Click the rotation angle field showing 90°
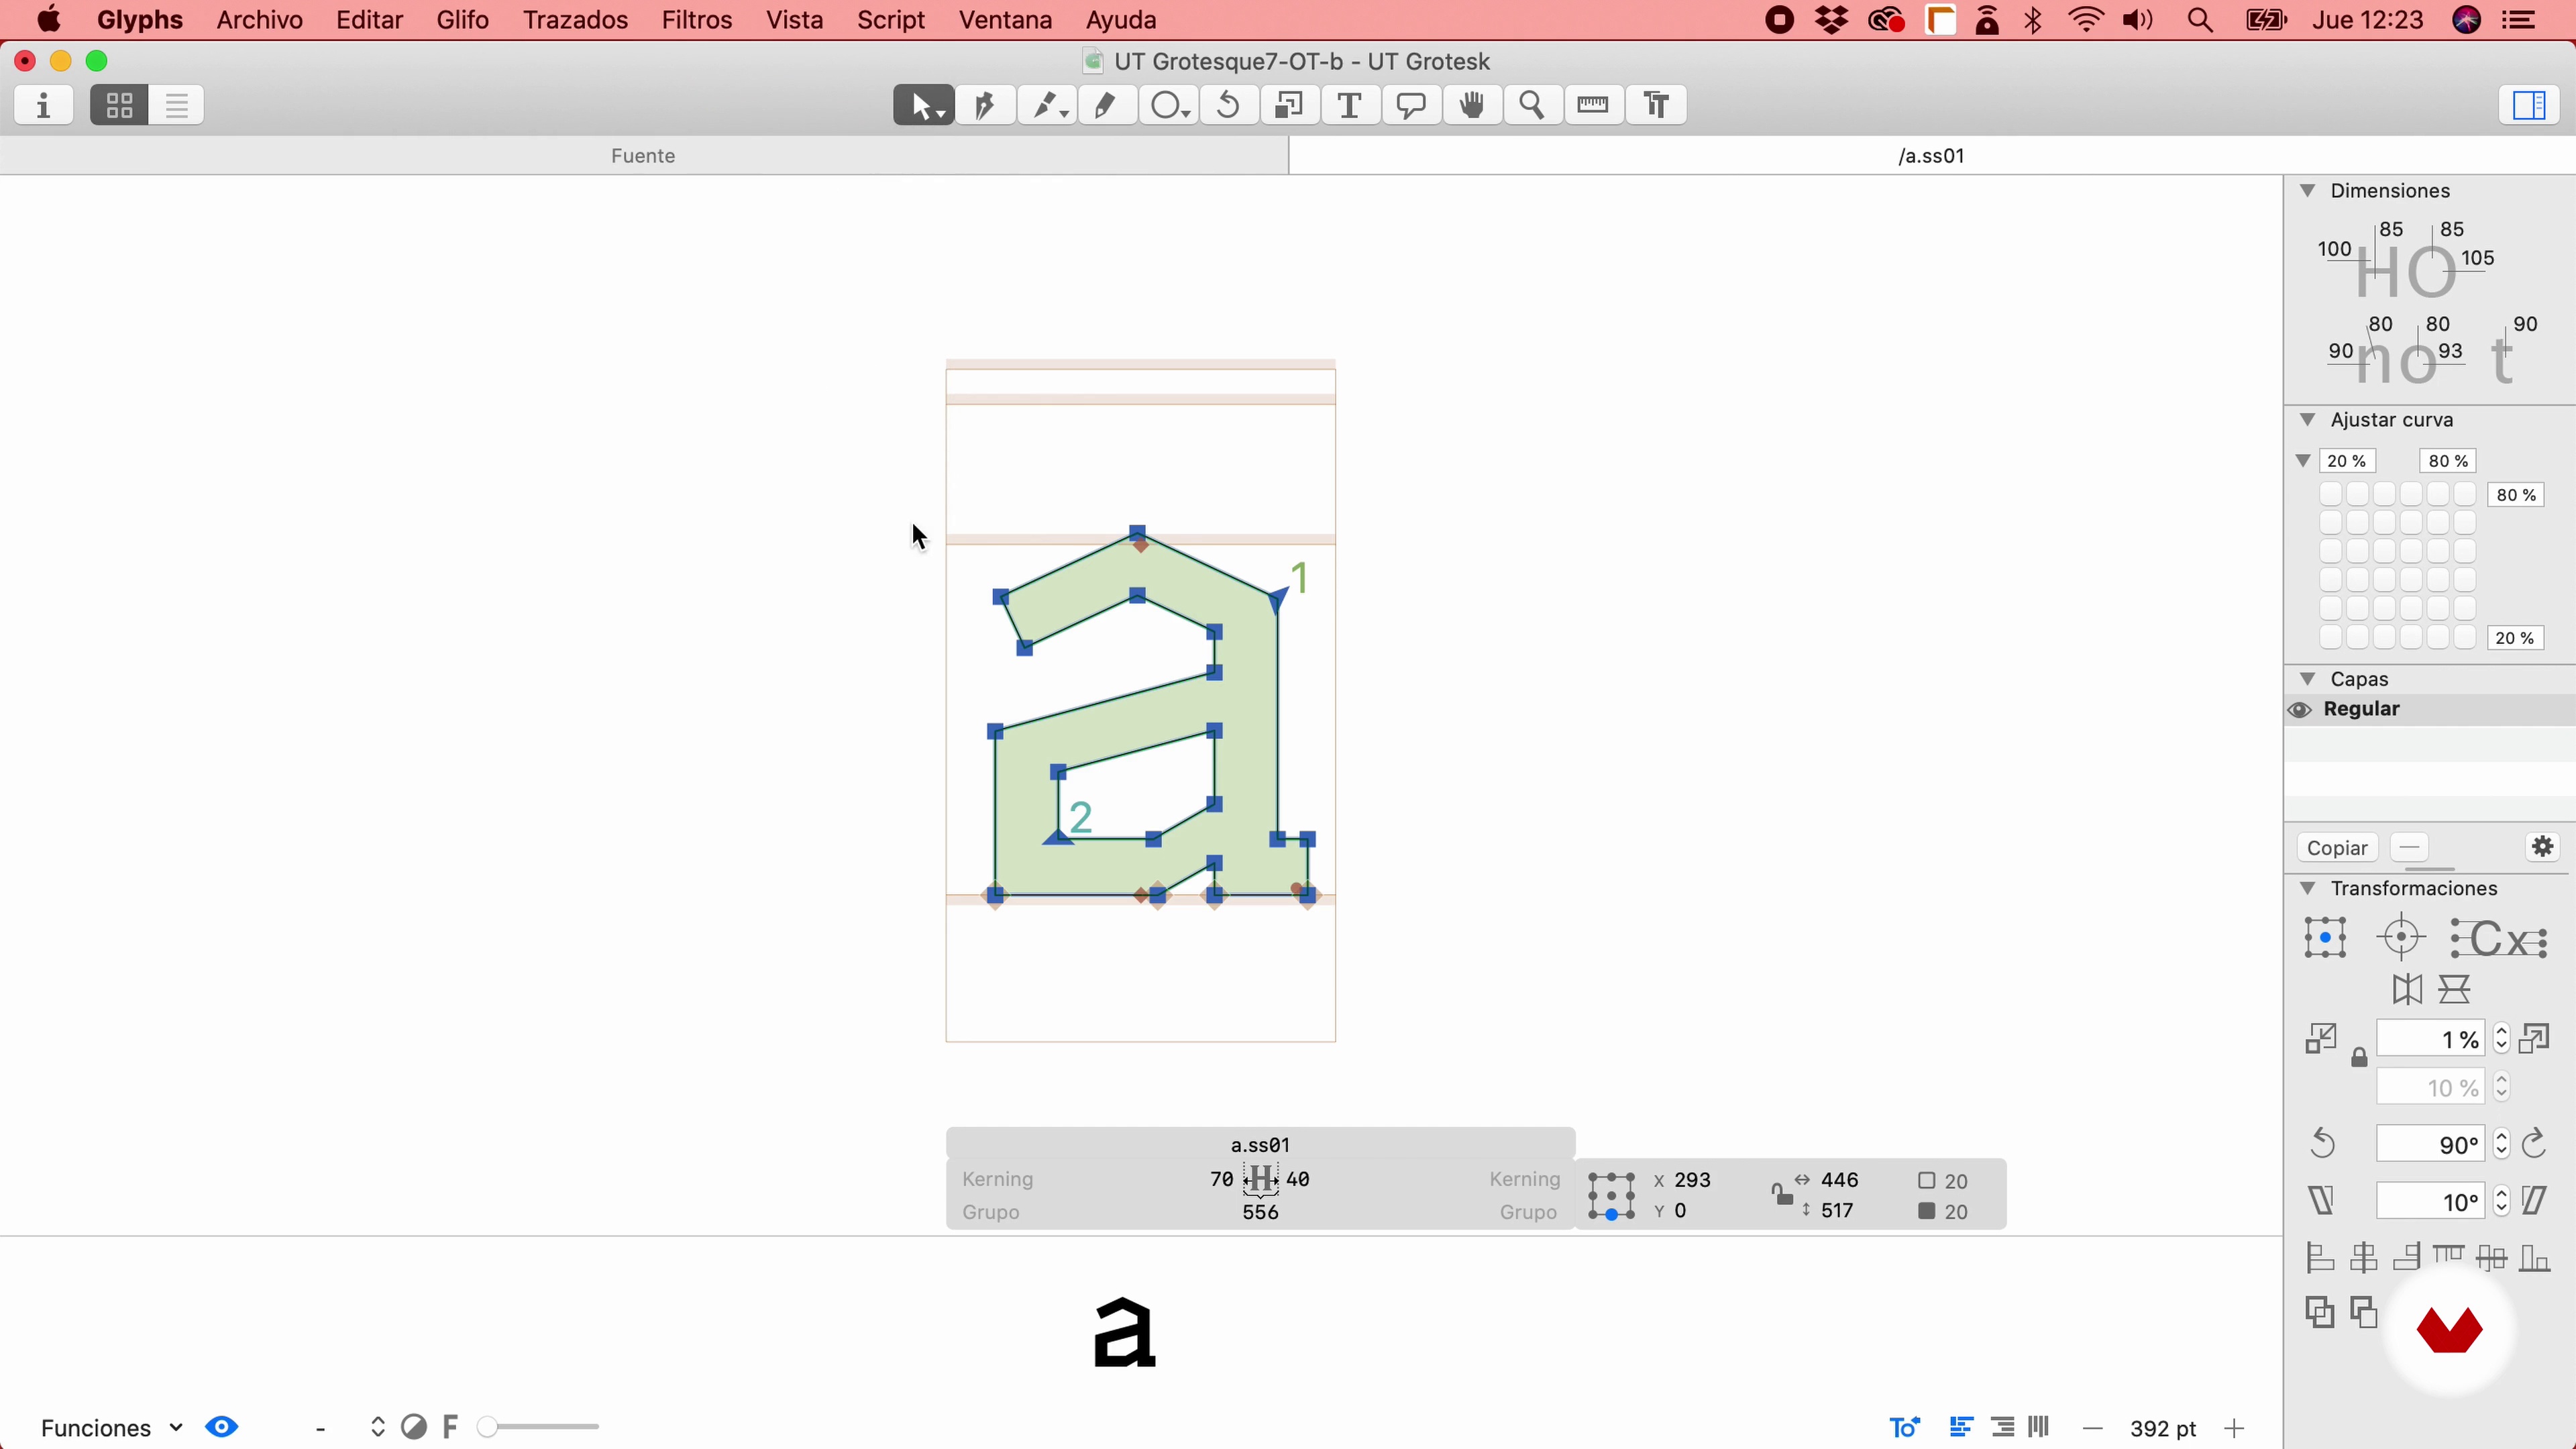 2430,1144
